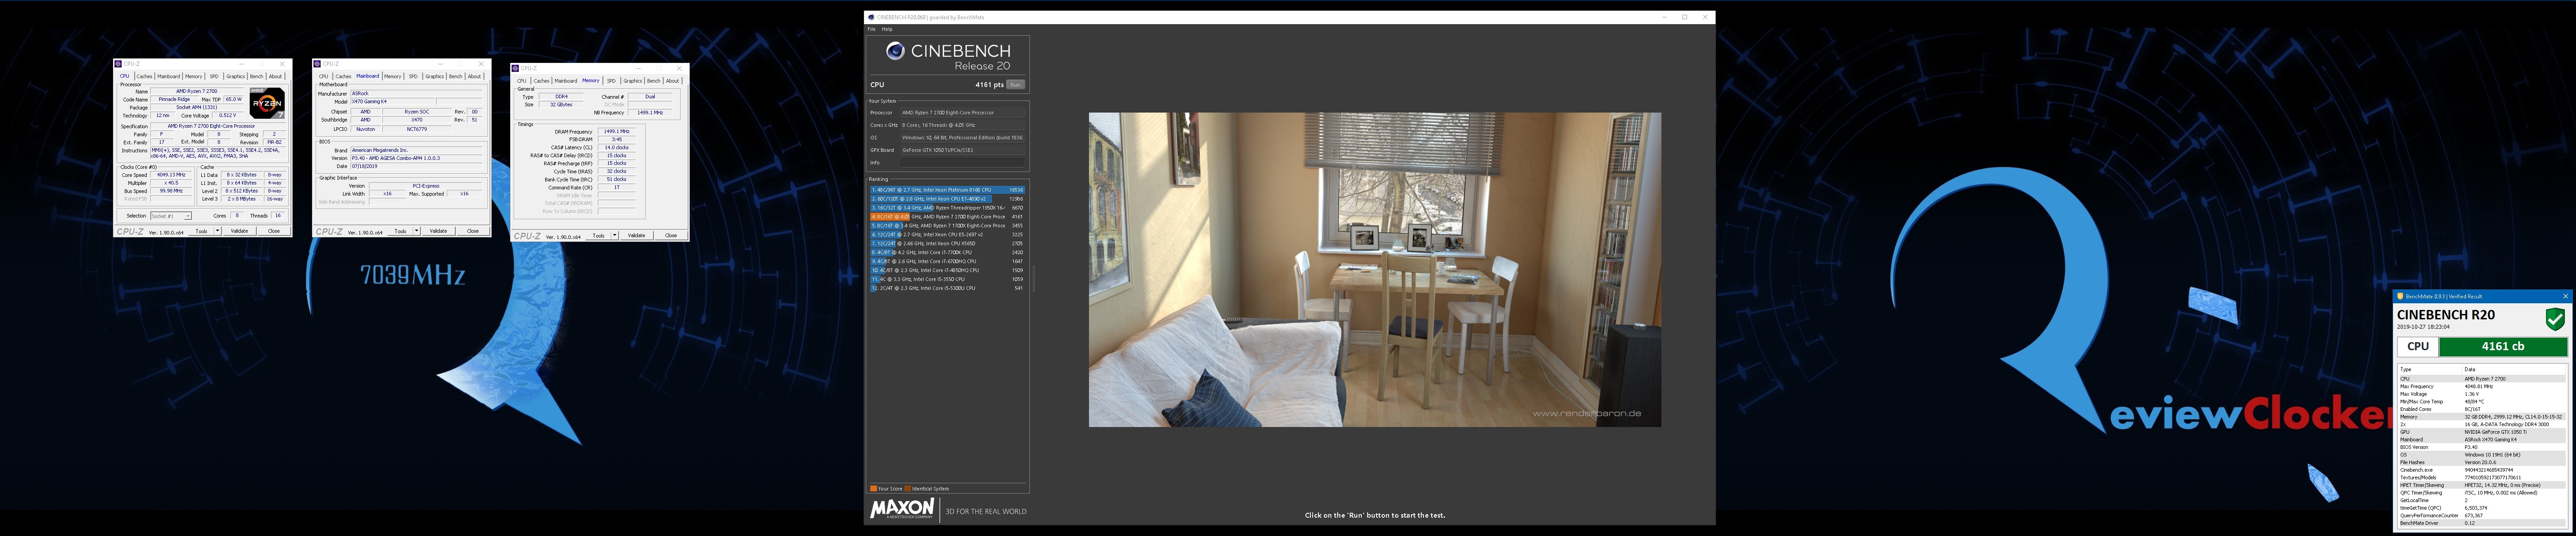Click the green verified checkmark shield in BenchMate
The width and height of the screenshot is (2576, 536).
coord(2555,318)
